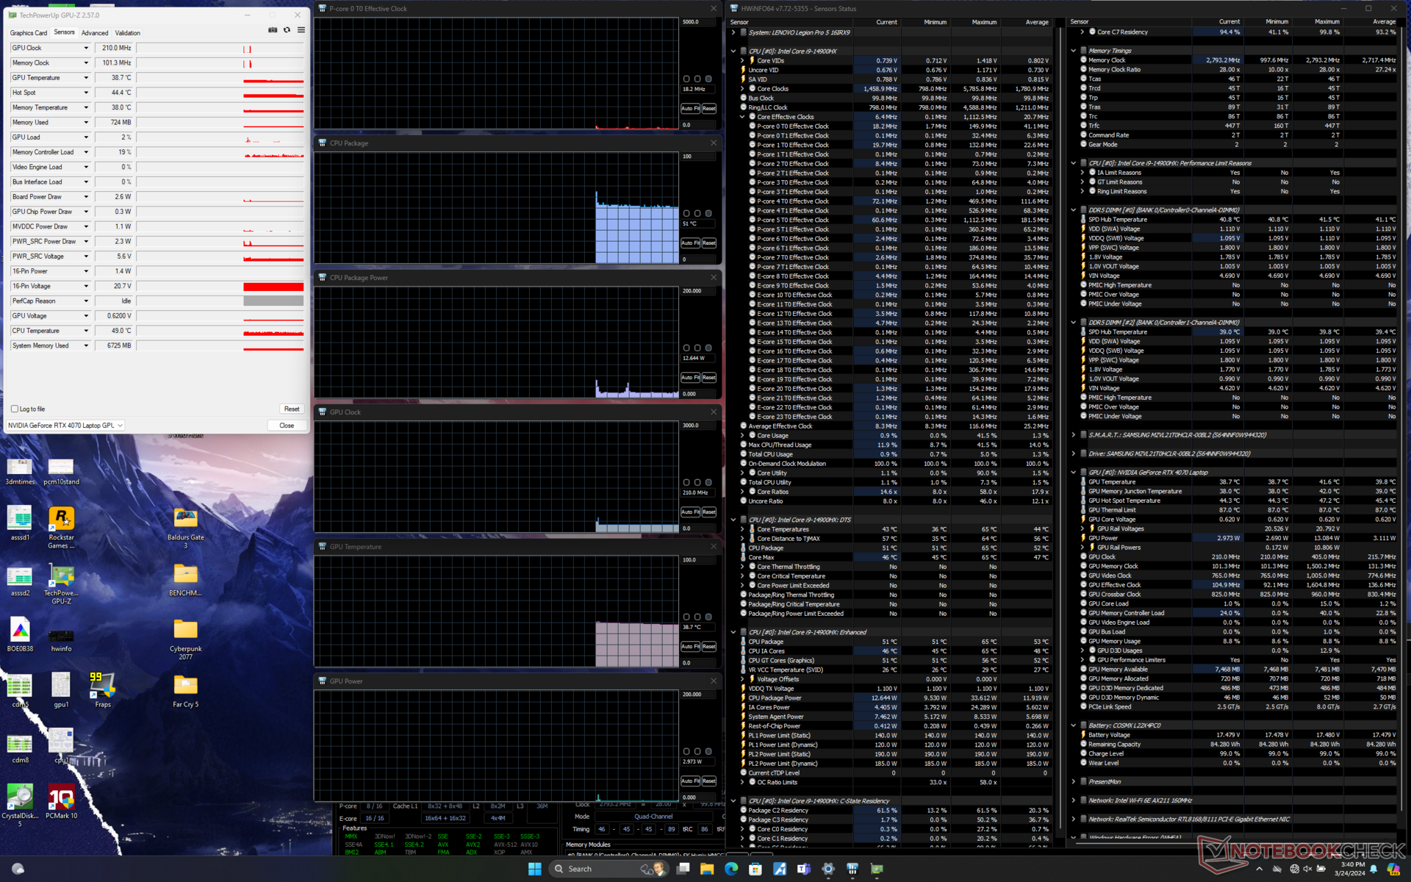1411x882 pixels.
Task: Click Auto Fit in GPU Power graph
Action: [x=689, y=781]
